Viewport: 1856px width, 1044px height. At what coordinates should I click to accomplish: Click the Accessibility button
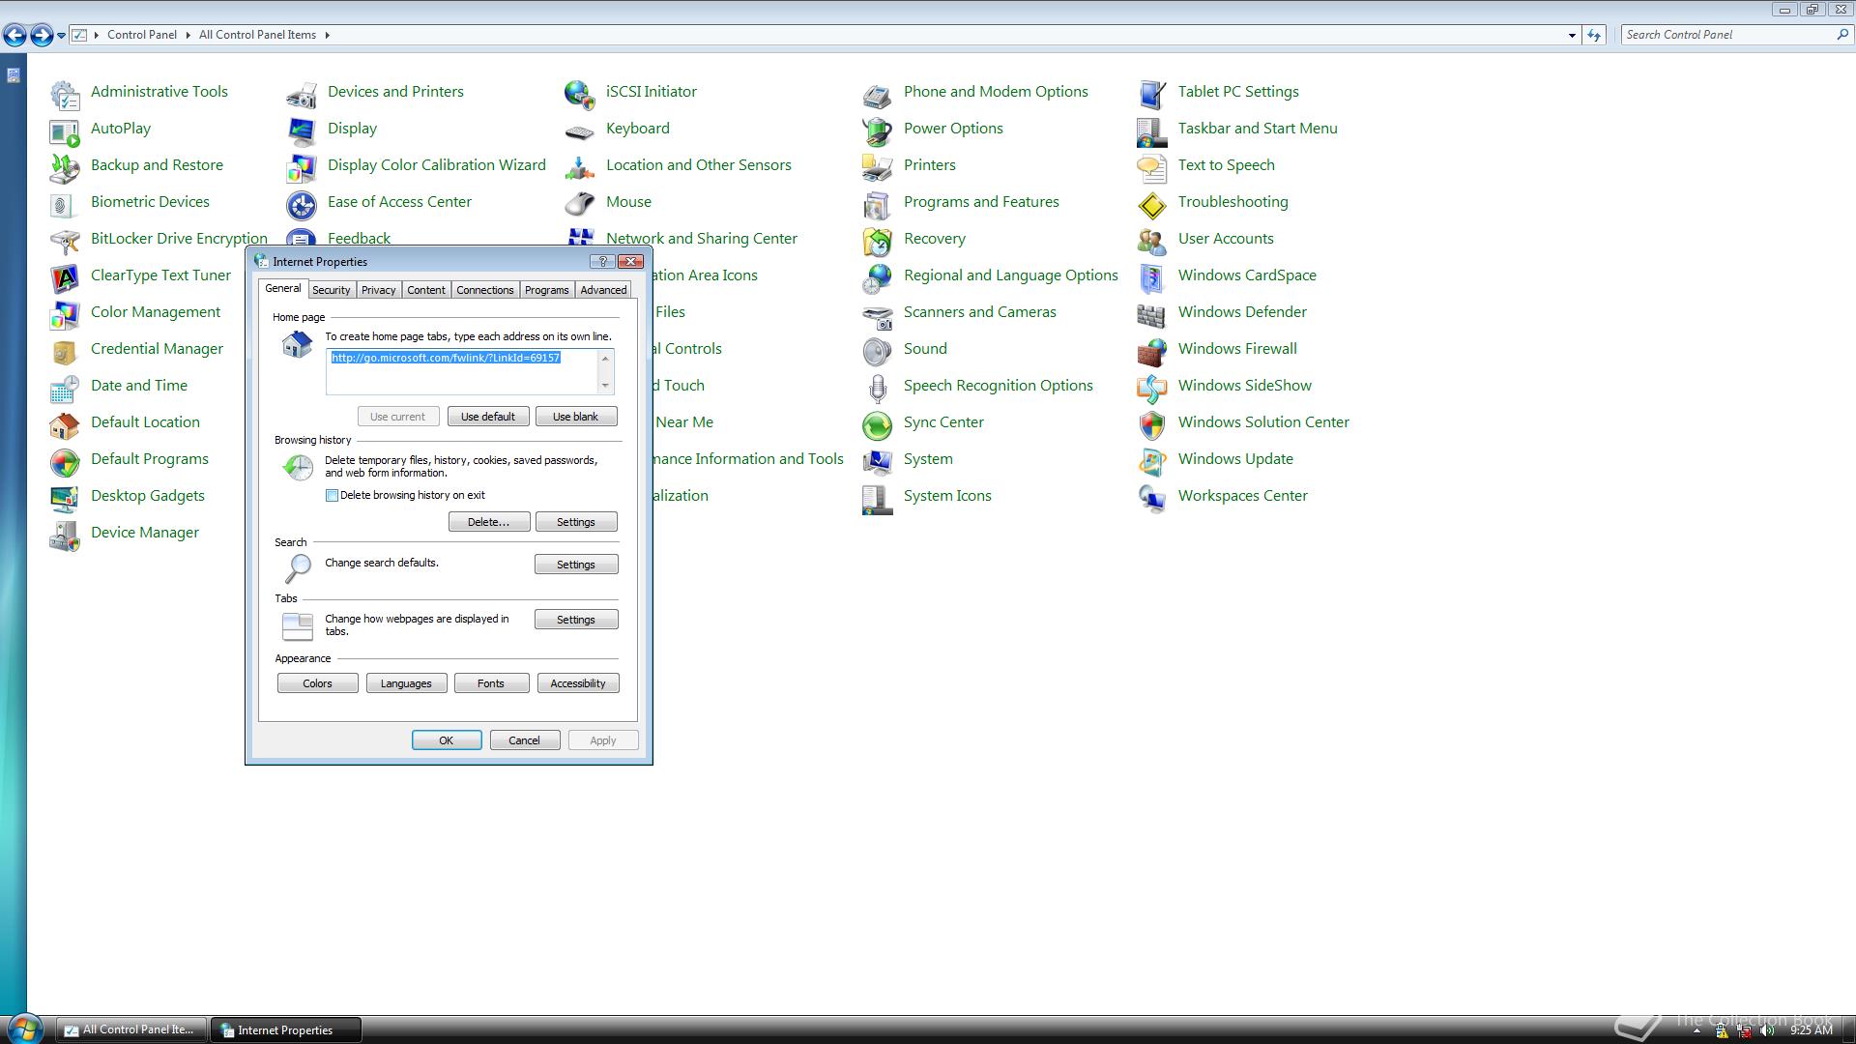tap(578, 683)
